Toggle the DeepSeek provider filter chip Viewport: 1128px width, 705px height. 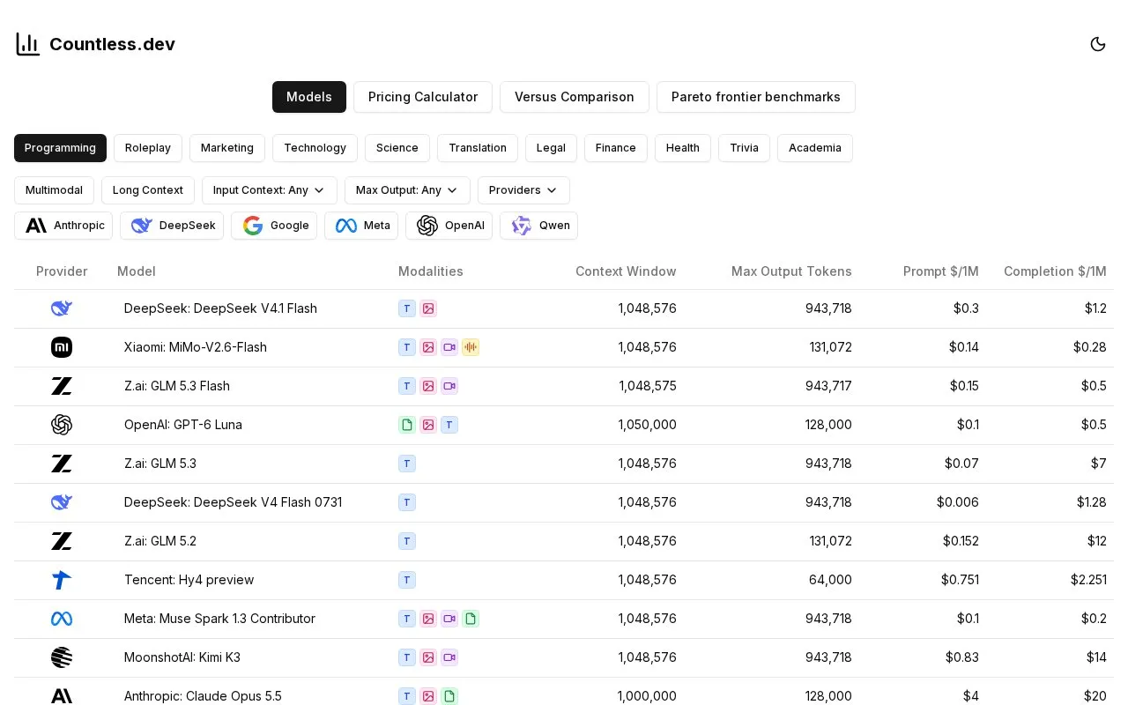click(x=172, y=226)
